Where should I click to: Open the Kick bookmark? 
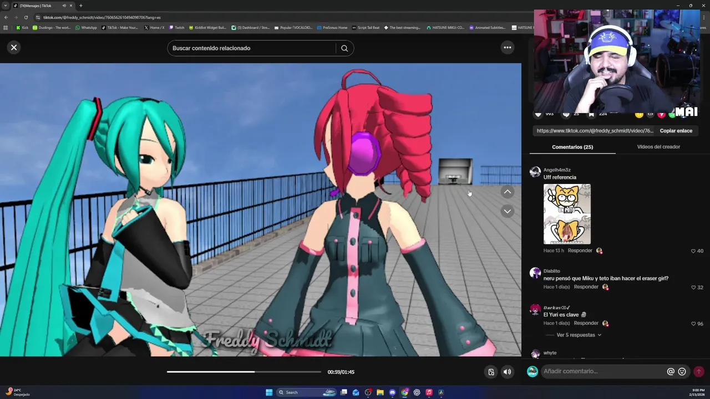[22, 28]
